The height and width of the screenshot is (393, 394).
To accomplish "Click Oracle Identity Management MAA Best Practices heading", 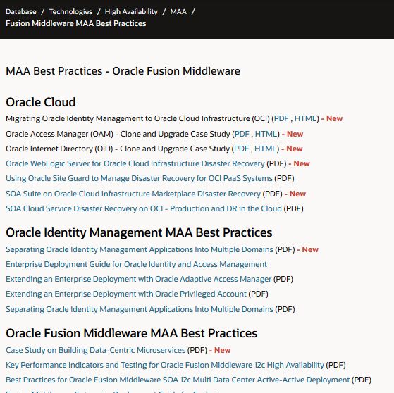I will [139, 232].
